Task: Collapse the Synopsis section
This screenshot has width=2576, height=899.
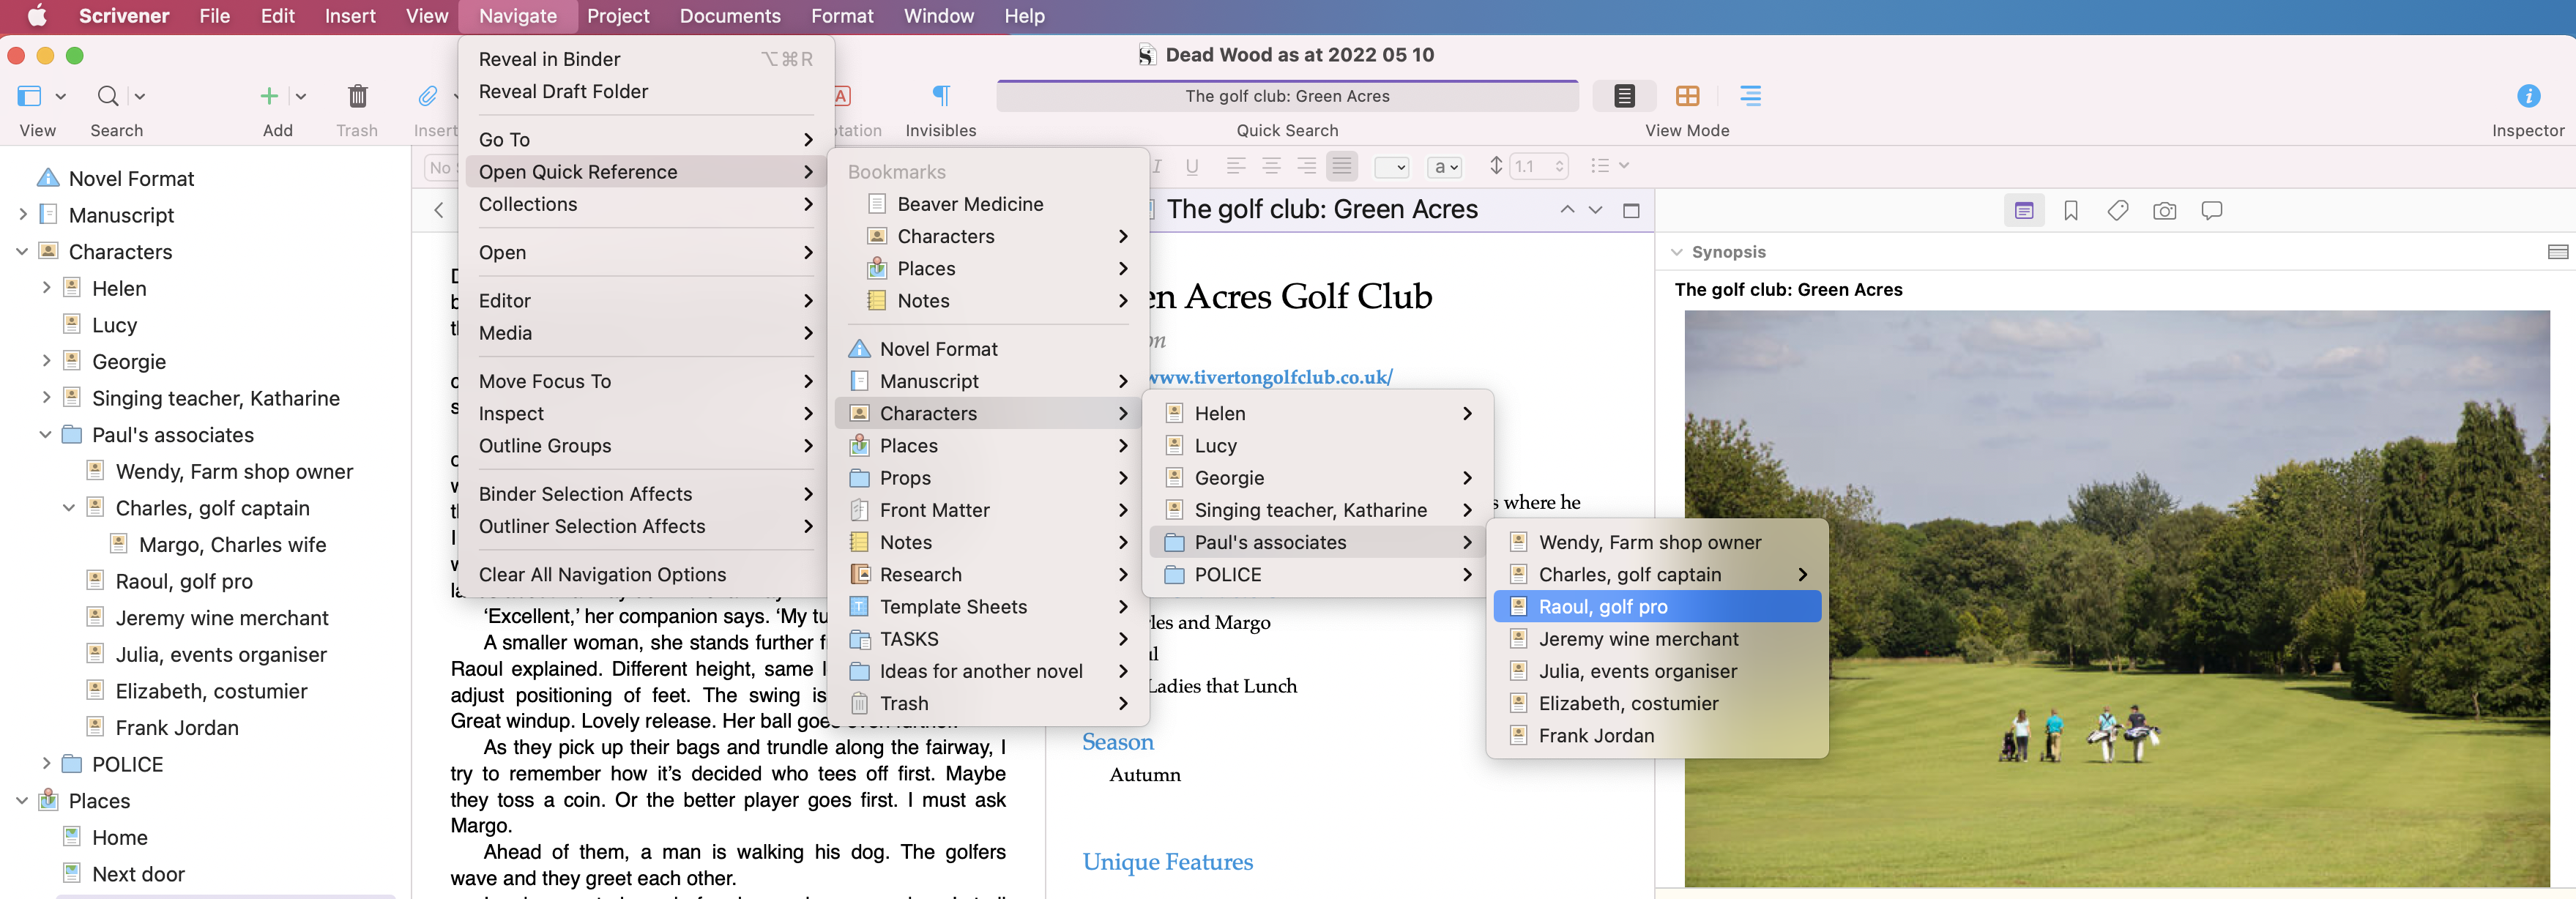Action: (x=1676, y=252)
